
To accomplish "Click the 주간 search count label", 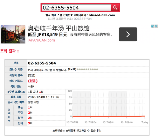I will coord(20,112).
